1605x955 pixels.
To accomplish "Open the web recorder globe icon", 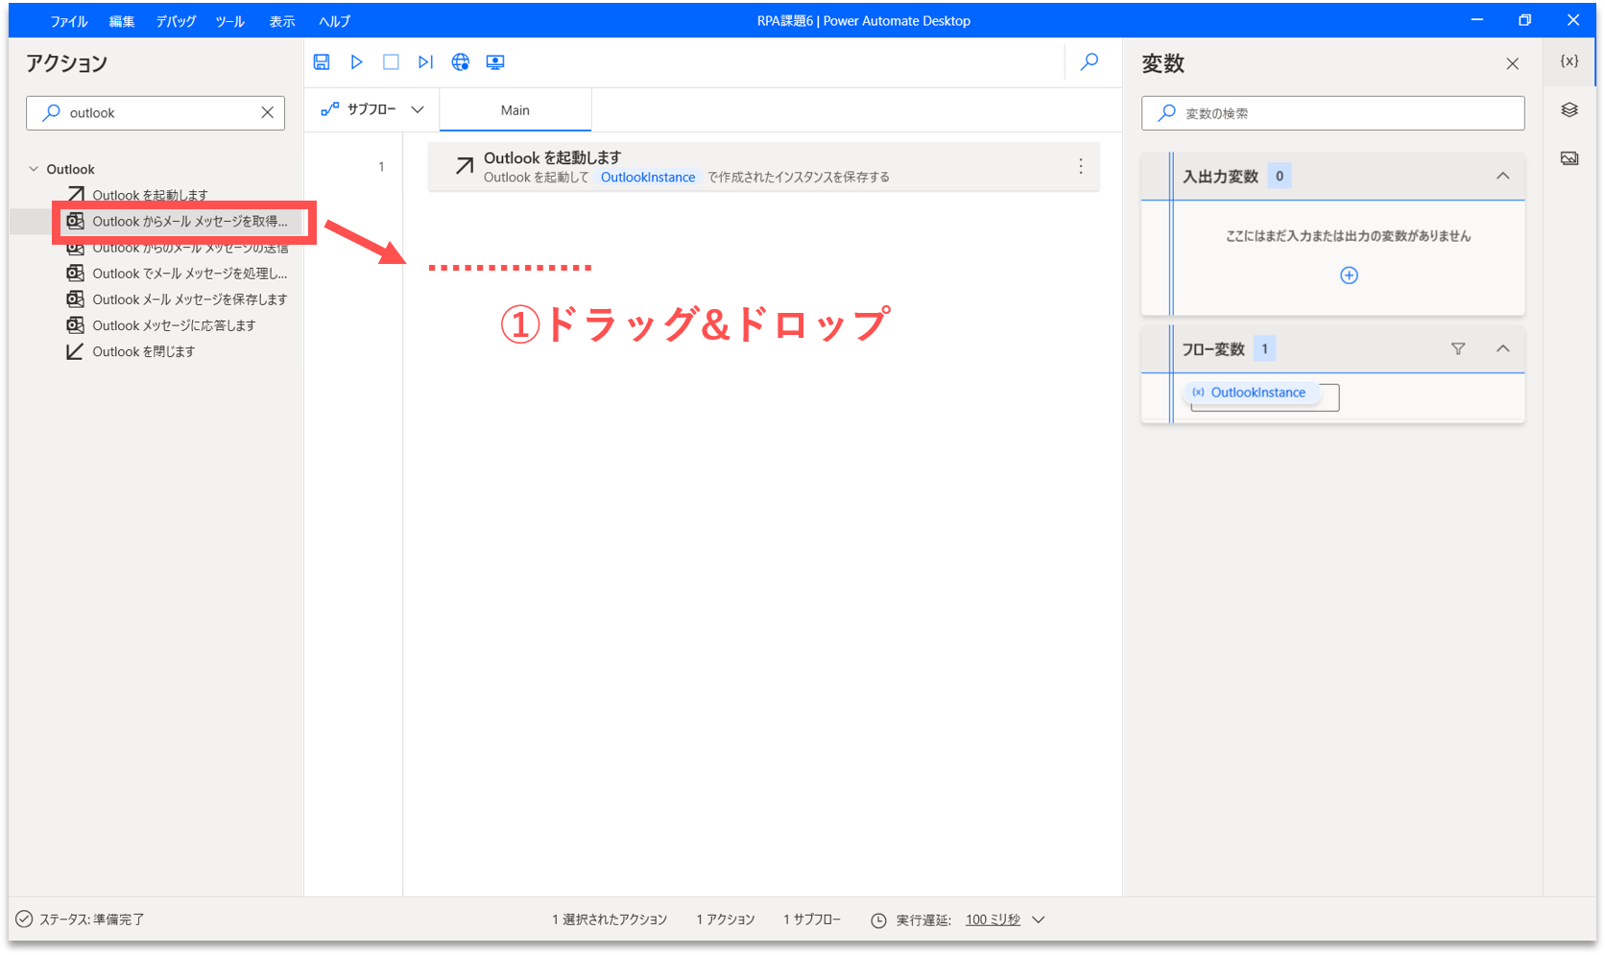I will coord(461,62).
